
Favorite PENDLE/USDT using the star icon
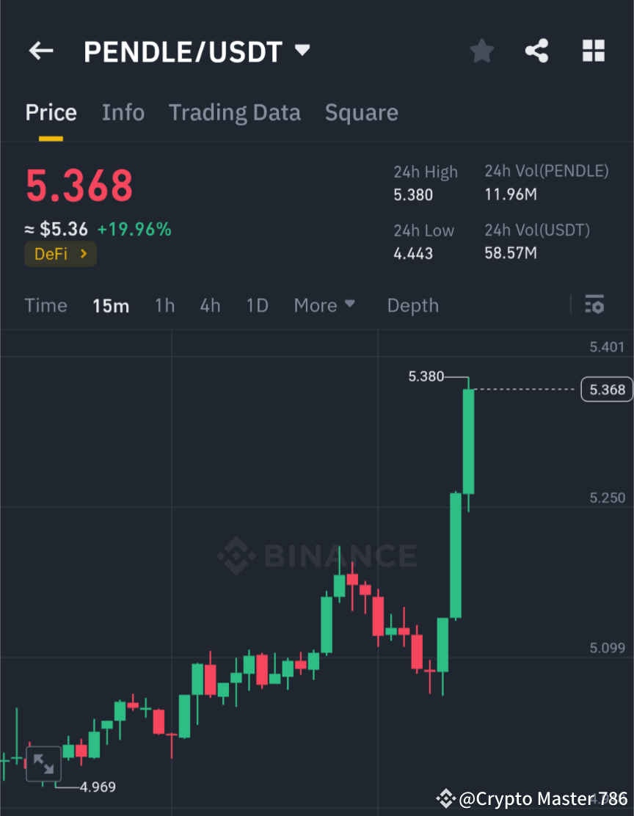(x=481, y=51)
